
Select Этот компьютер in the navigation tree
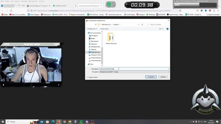pos(94,33)
